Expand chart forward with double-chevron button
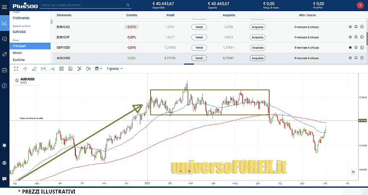 point(353,172)
